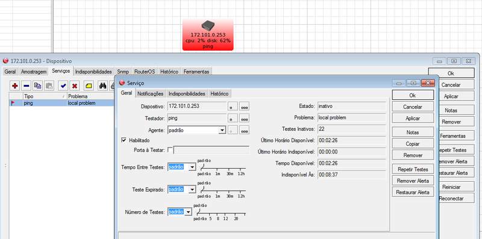Click the copy service icon in toolbar
The height and width of the screenshot is (239, 482).
click(x=38, y=86)
